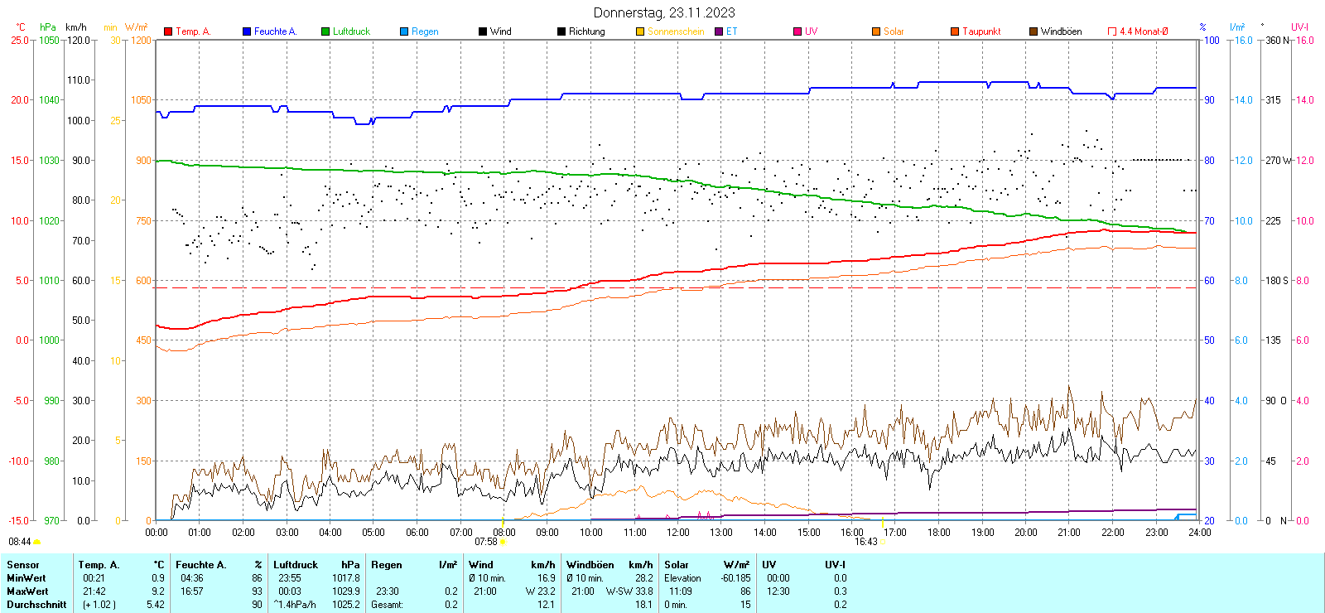Click the 08:44 sunshine duration in the bottom-left
This screenshot has width=1325, height=613.
(x=19, y=542)
